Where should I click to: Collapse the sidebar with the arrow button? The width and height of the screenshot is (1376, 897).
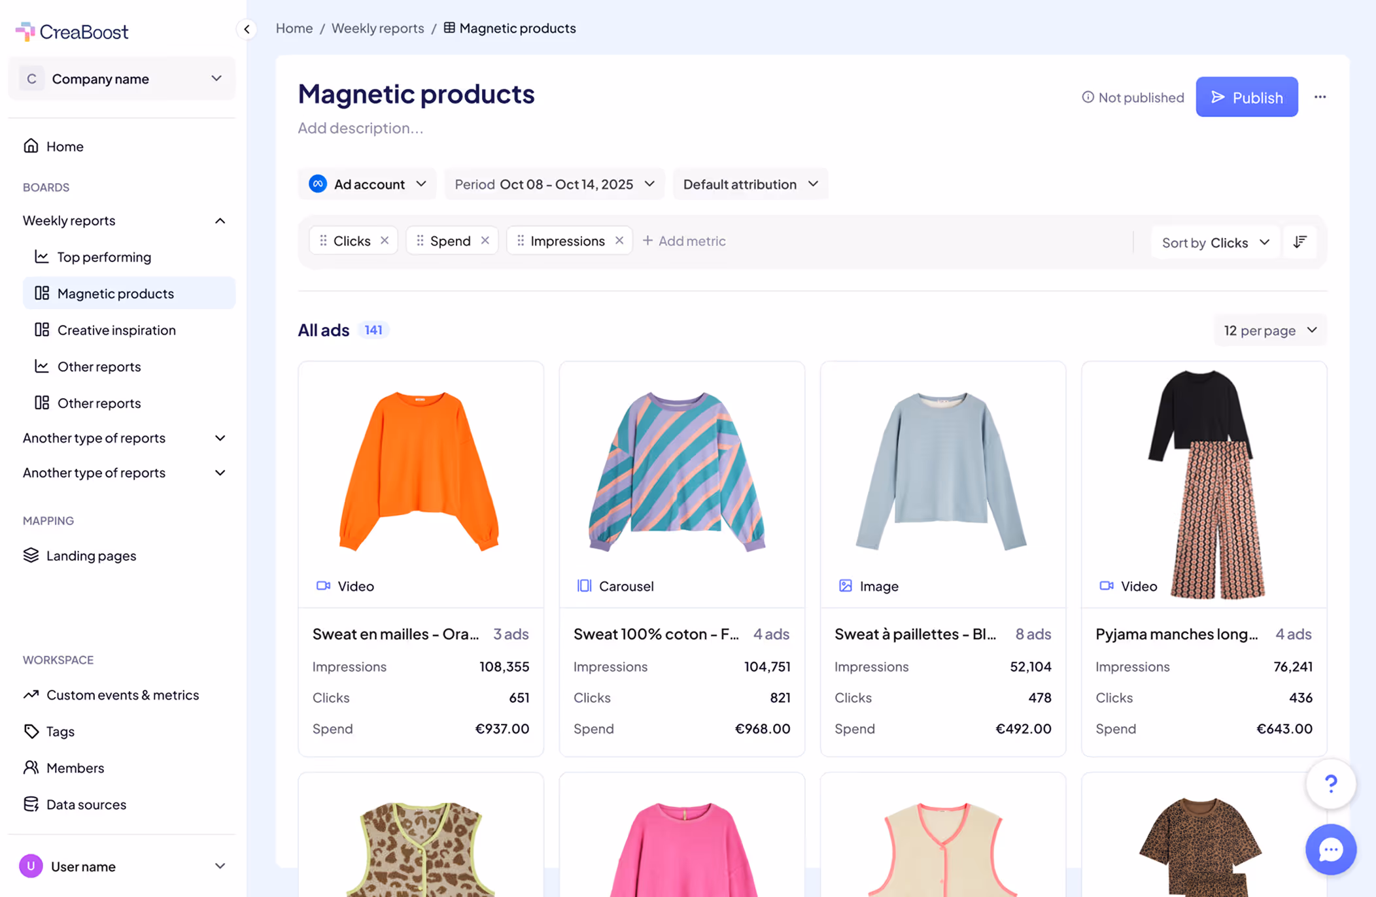(x=247, y=29)
